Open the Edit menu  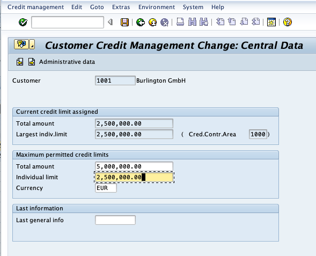click(77, 7)
